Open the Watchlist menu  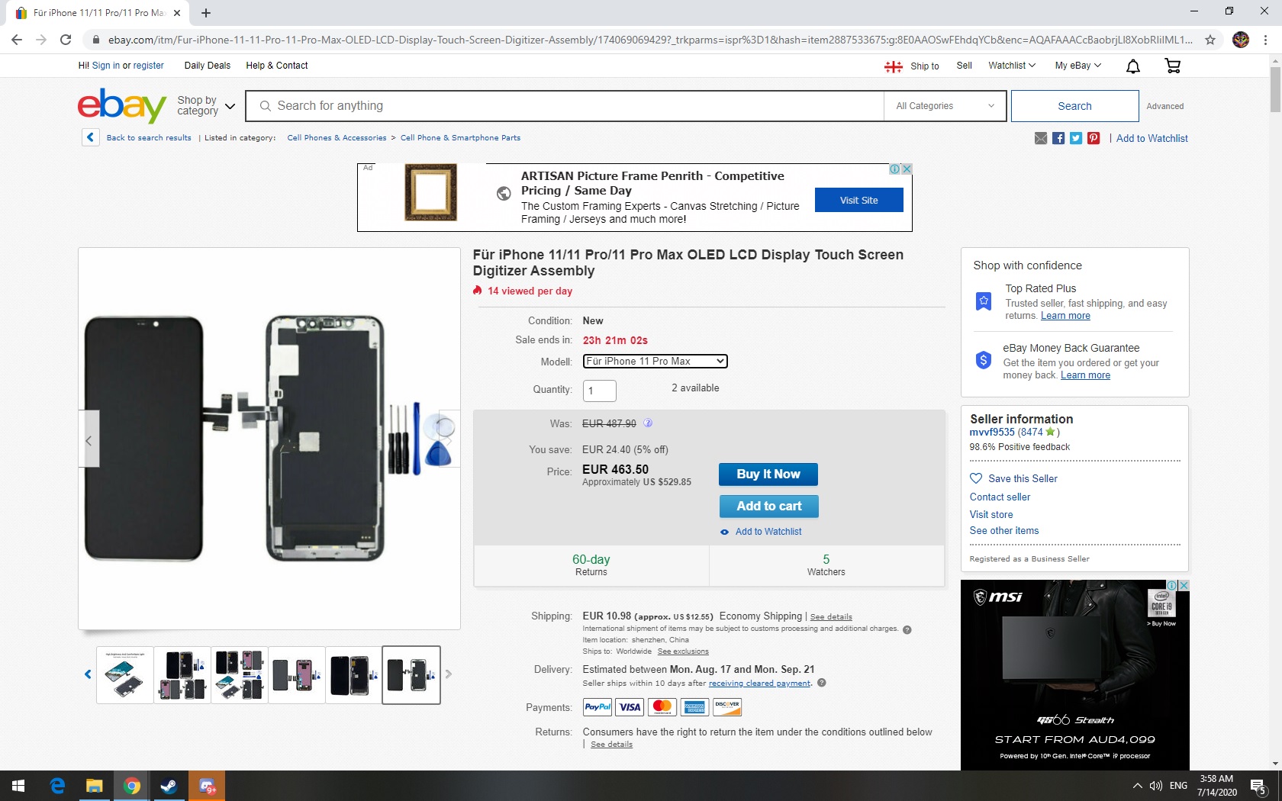1011,66
